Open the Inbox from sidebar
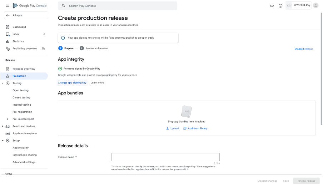This screenshot has height=187, width=323. pyautogui.click(x=16, y=34)
